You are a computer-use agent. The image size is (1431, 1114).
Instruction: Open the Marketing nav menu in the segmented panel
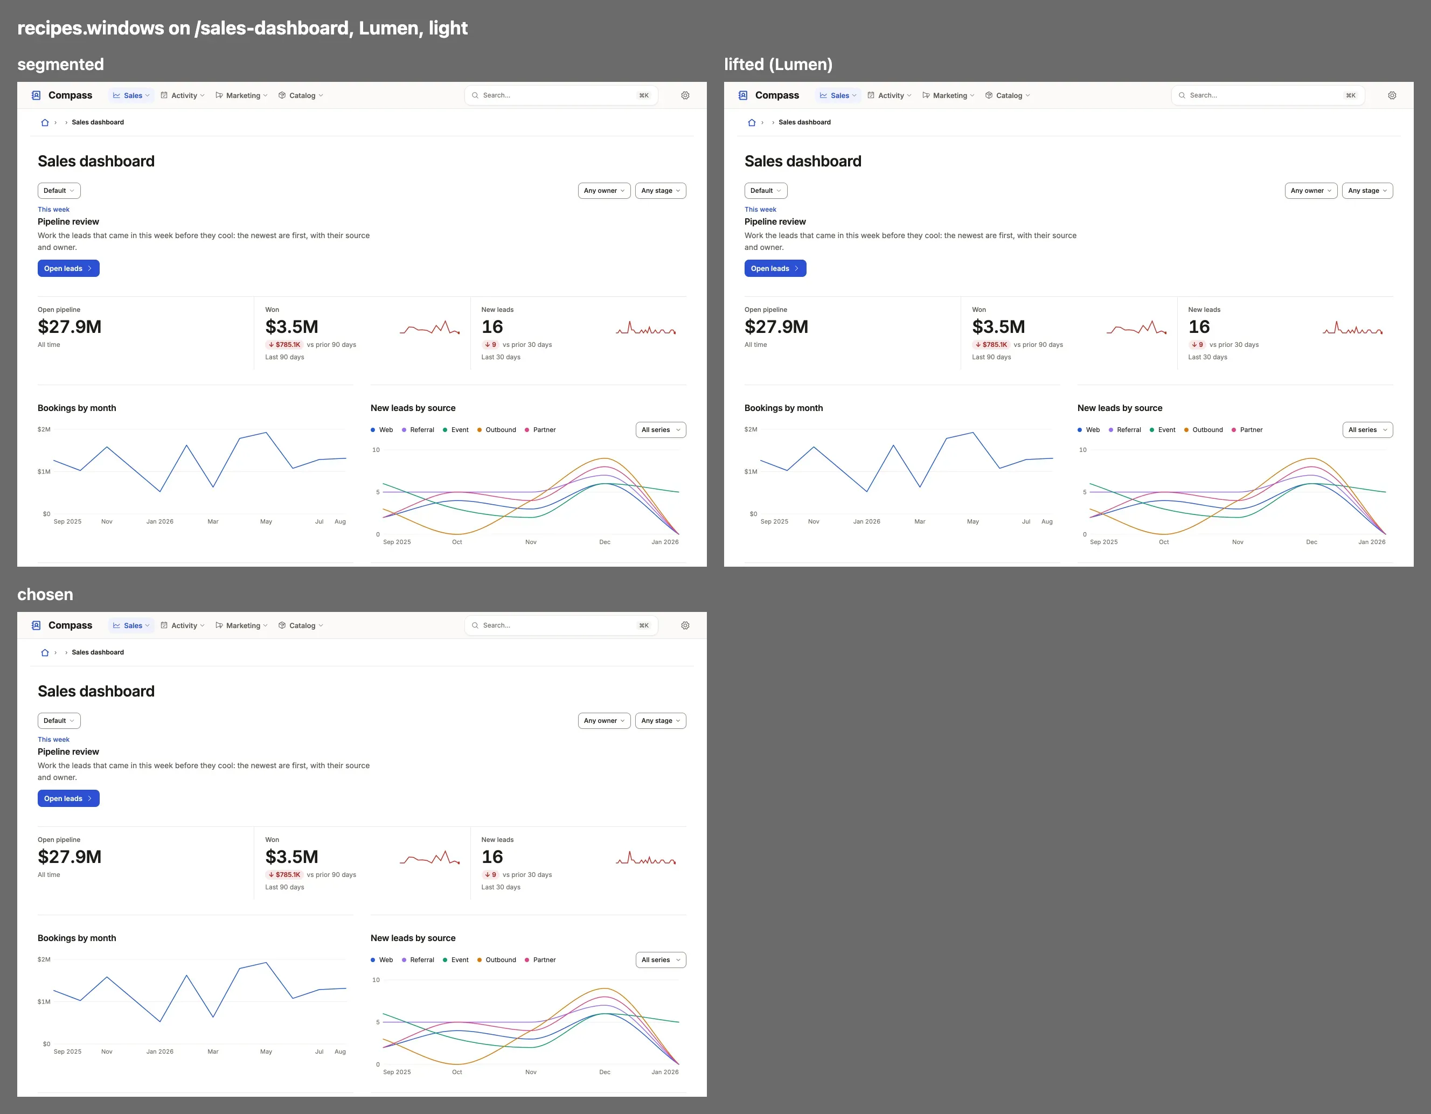241,95
